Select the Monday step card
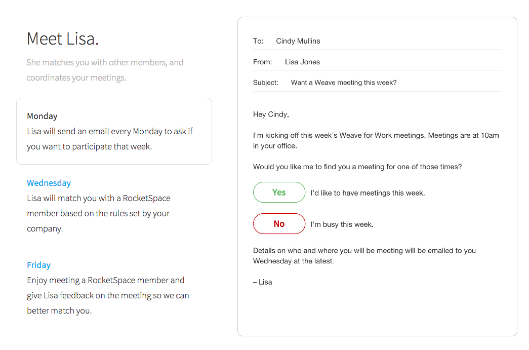The height and width of the screenshot is (350, 529). [114, 131]
